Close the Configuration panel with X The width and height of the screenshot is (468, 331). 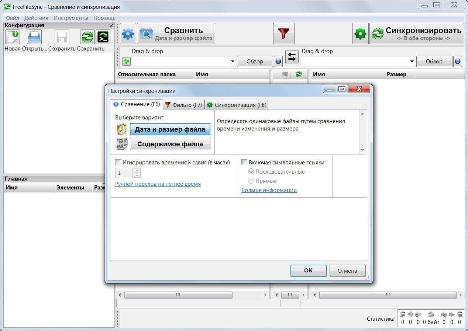click(111, 25)
